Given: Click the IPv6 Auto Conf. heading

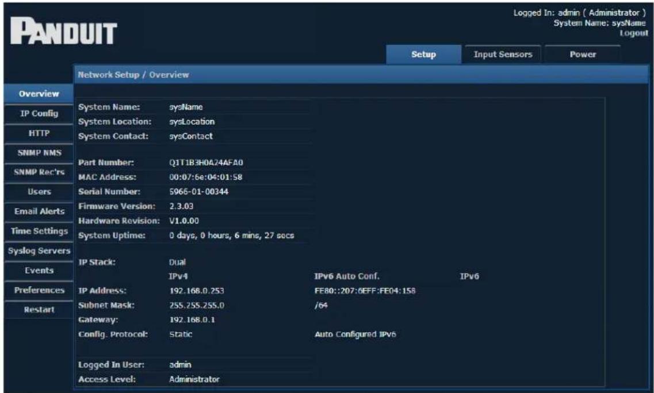Looking at the screenshot, I should [x=347, y=276].
